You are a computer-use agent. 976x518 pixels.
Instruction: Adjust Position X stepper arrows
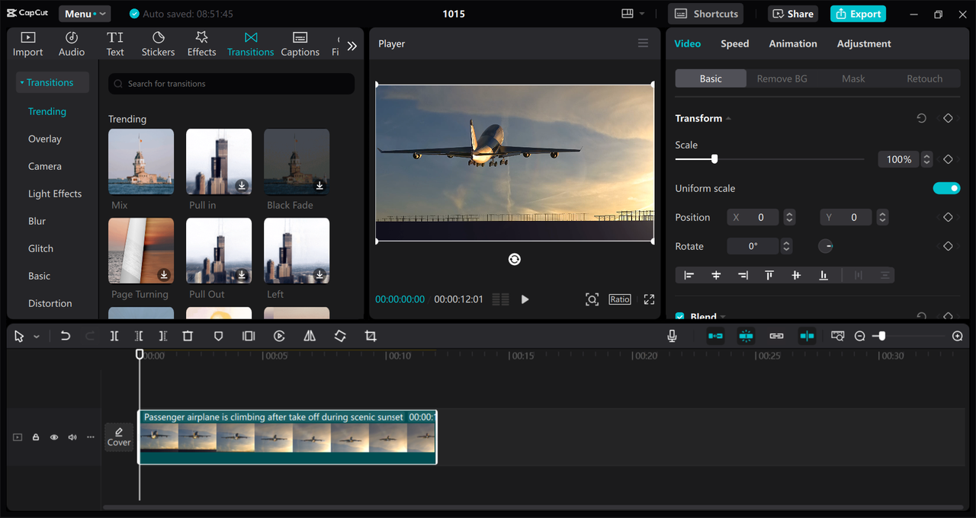pyautogui.click(x=789, y=217)
